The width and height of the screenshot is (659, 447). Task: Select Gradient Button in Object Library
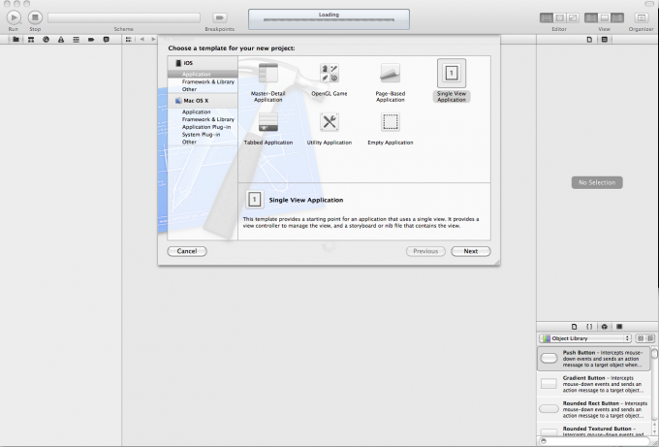tap(594, 384)
